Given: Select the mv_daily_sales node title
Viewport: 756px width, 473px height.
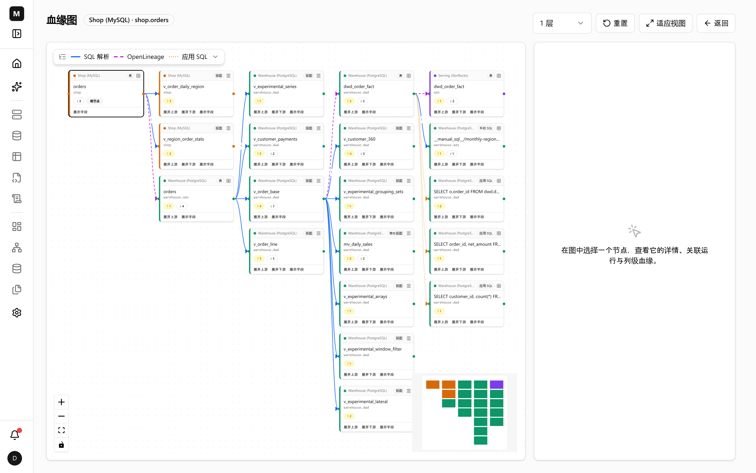Looking at the screenshot, I should (358, 244).
